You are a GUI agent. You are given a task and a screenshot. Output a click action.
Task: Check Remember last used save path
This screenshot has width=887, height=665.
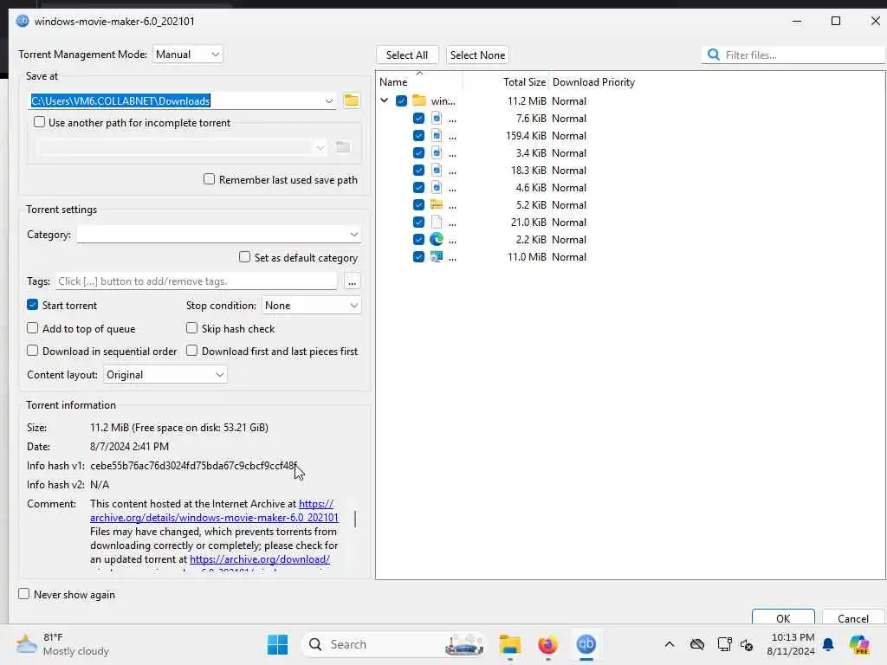(x=209, y=178)
